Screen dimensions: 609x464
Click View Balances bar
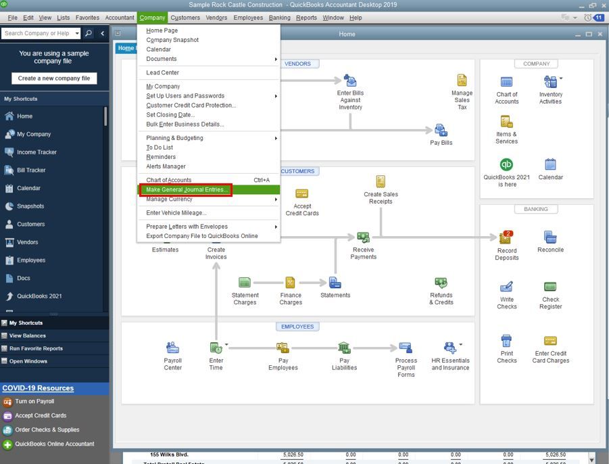click(54, 335)
